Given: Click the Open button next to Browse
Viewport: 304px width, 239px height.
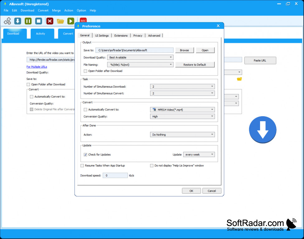Looking at the screenshot, I should 205,50.
